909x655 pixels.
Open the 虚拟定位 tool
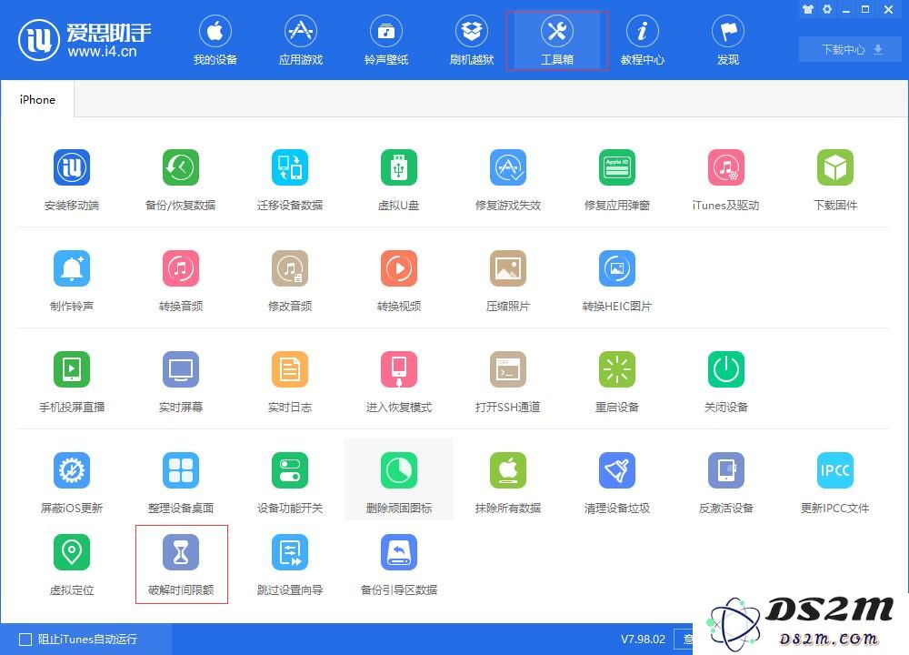72,565
